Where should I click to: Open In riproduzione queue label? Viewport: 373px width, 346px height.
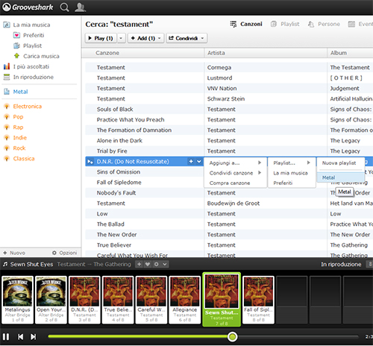coord(341,264)
